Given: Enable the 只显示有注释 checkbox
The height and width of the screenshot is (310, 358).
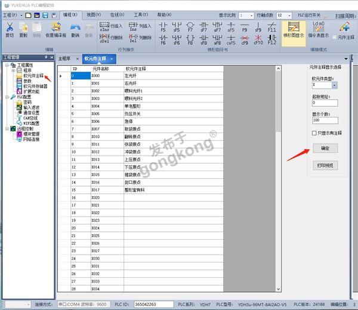Looking at the screenshot, I should 314,133.
